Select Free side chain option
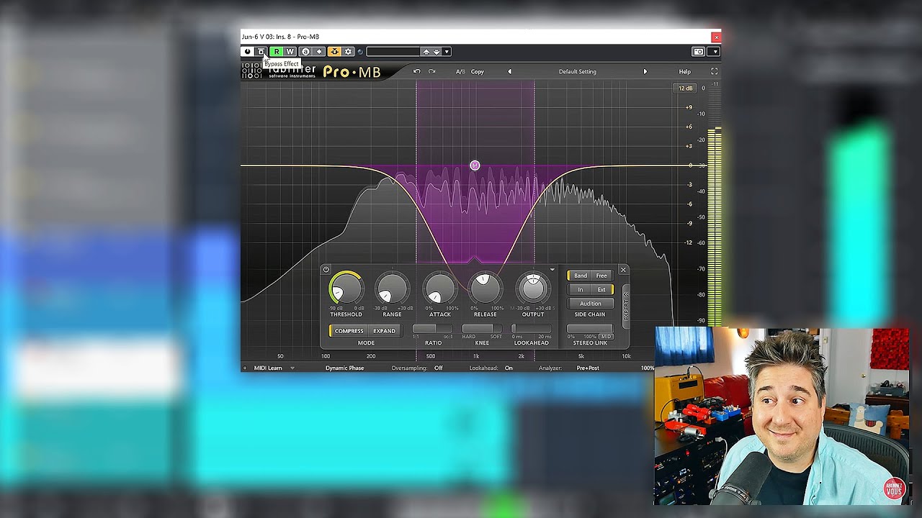Image resolution: width=922 pixels, height=518 pixels. click(601, 276)
